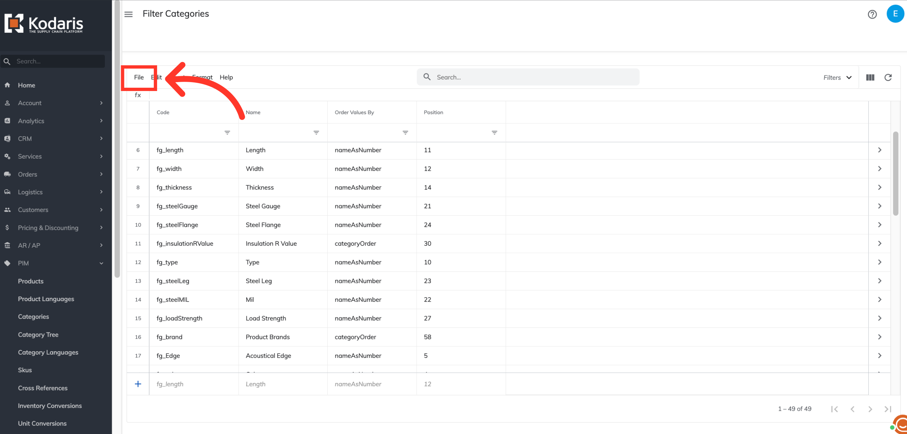Click the Name column filter icon
907x434 pixels.
[x=316, y=132]
